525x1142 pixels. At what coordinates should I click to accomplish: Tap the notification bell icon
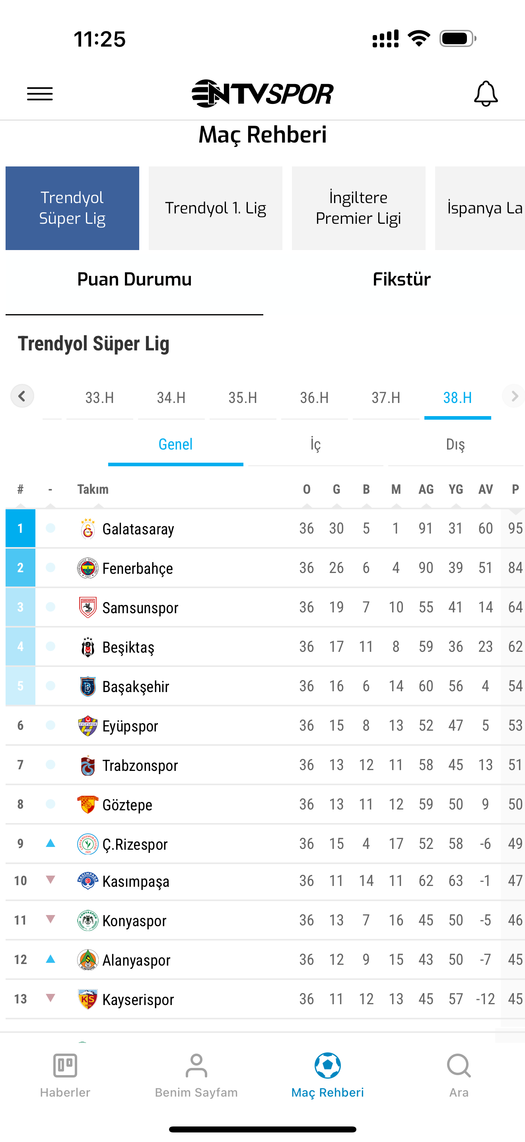[486, 94]
